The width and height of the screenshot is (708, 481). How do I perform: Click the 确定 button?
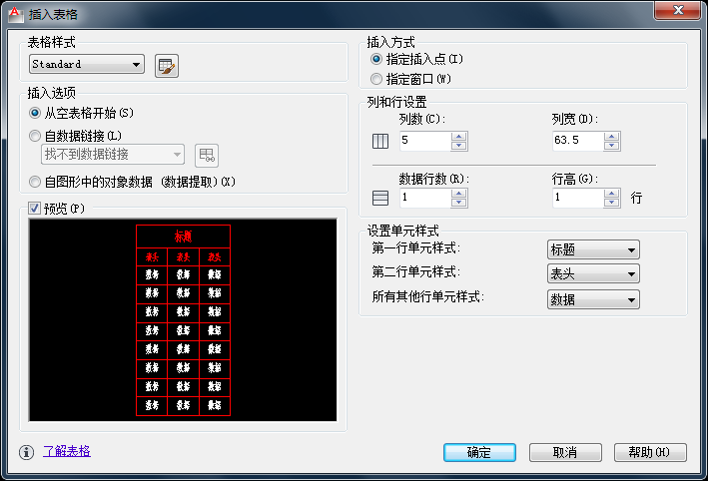[x=479, y=452]
